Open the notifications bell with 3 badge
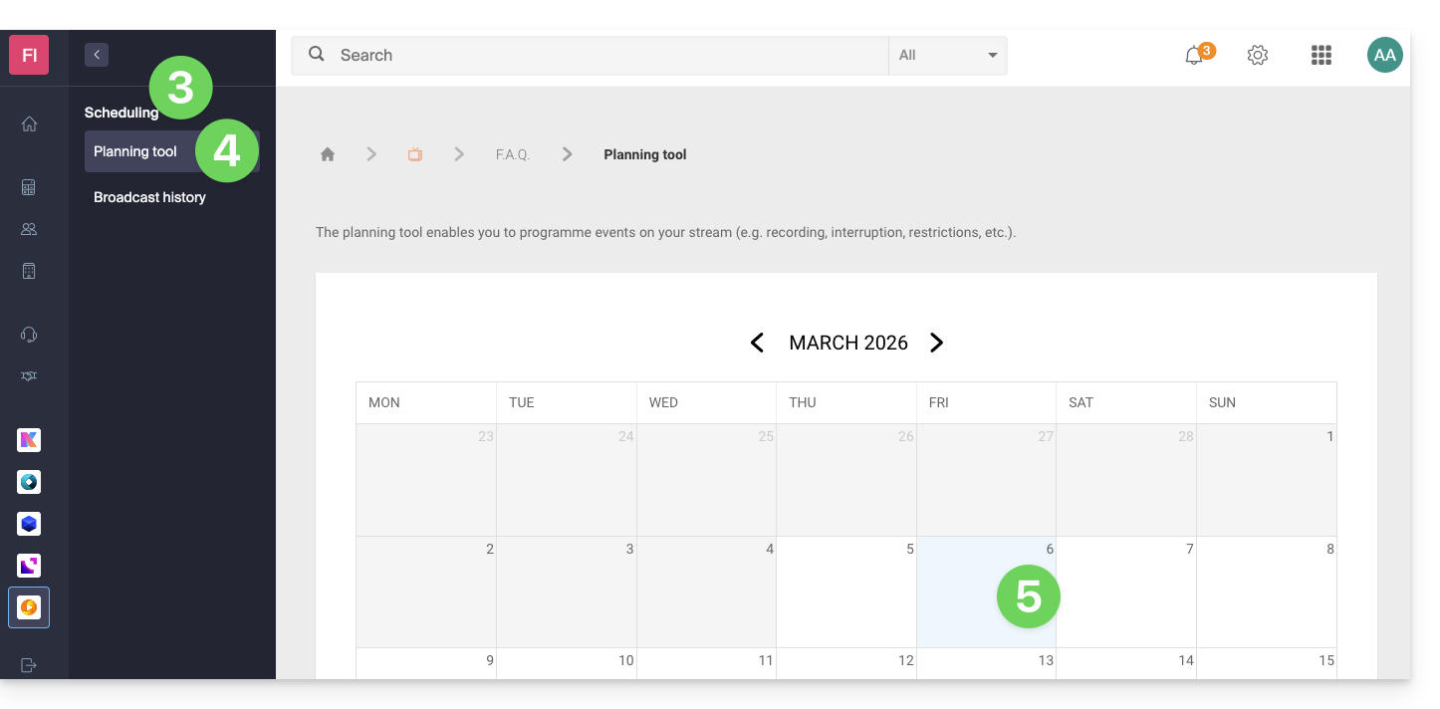Viewport: 1440px width, 709px height. 1194,56
